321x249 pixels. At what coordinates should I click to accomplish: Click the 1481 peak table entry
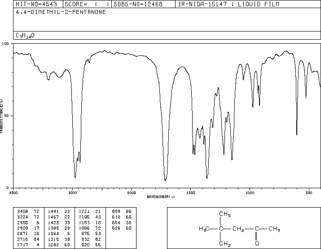pyautogui.click(x=53, y=212)
